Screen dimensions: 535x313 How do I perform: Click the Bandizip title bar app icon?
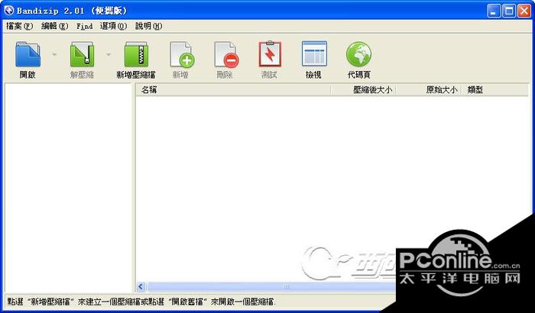pyautogui.click(x=9, y=11)
